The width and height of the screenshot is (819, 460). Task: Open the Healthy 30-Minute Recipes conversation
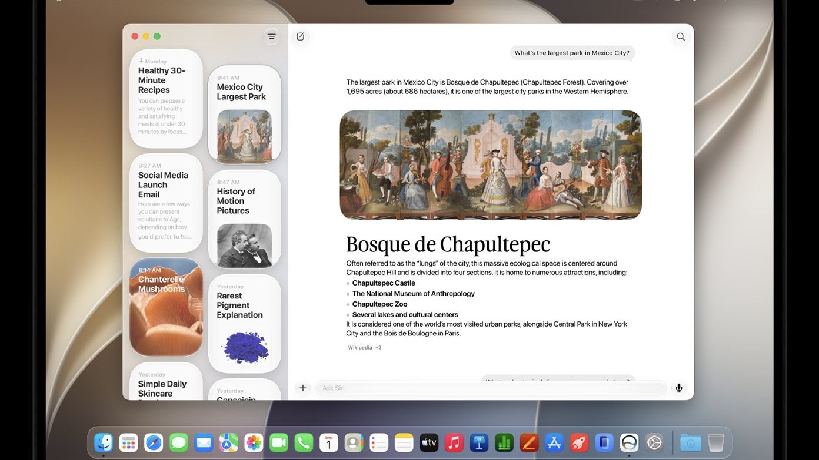167,99
